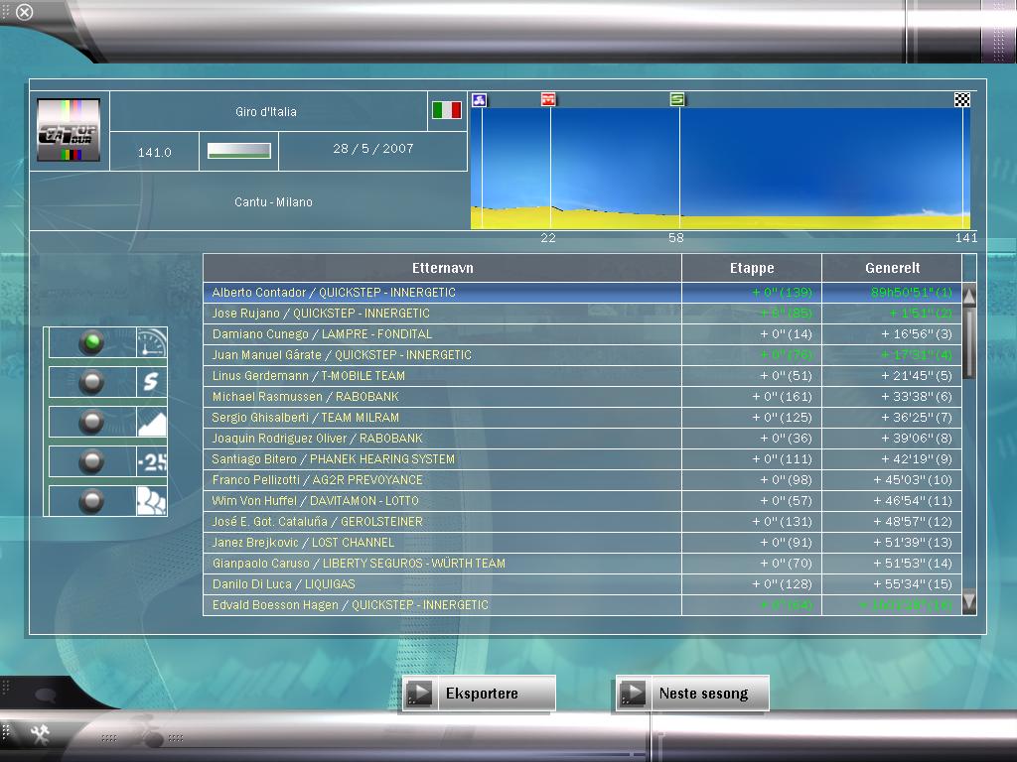This screenshot has width=1017, height=762.
Task: Click the Italian flag icon
Action: click(x=447, y=110)
